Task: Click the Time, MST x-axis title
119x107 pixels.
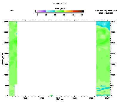Action: click(x=59, y=100)
